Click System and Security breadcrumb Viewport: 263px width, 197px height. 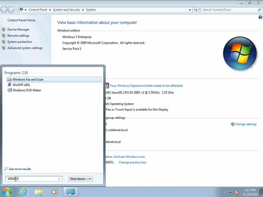(x=67, y=10)
